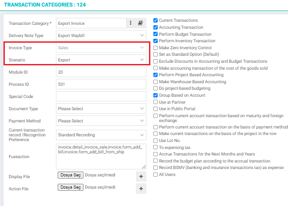Click the Process ID field containing 531
Image resolution: width=288 pixels, height=206 pixels.
[101, 84]
